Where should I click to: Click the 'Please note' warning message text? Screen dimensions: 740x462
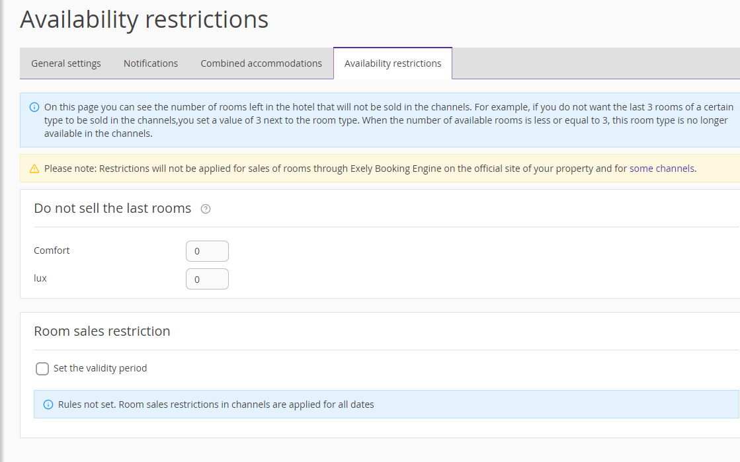[x=331, y=169]
